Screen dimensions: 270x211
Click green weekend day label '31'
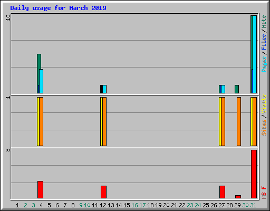pyautogui.click(x=253, y=205)
